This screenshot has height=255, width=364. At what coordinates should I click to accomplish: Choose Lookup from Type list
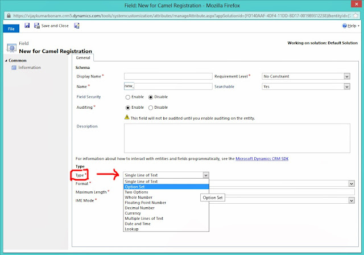pyautogui.click(x=166, y=229)
